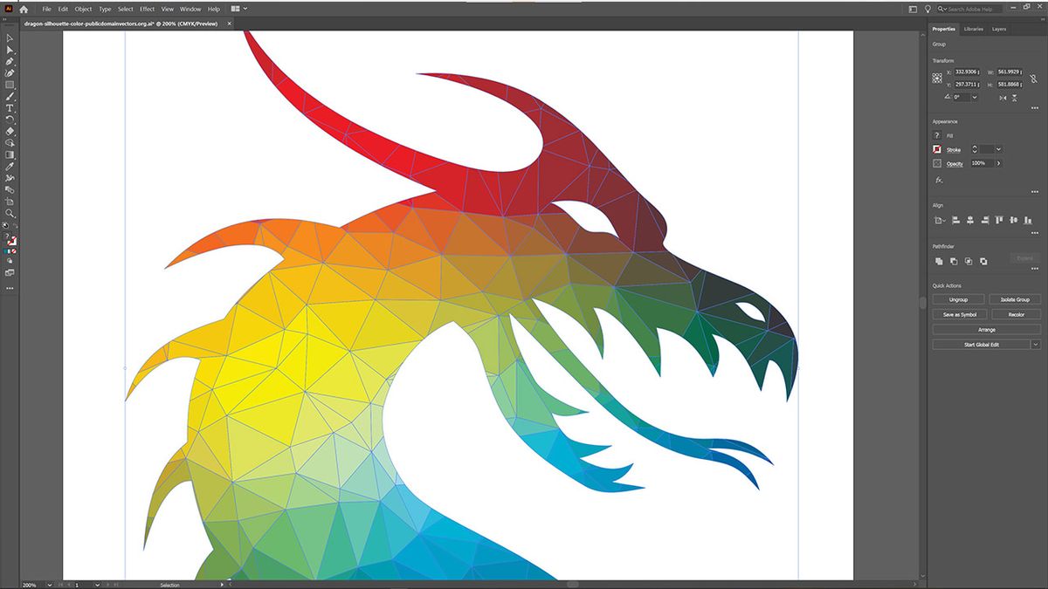1048x589 pixels.
Task: Click the Unite icon in Pathfinder
Action: 940,261
